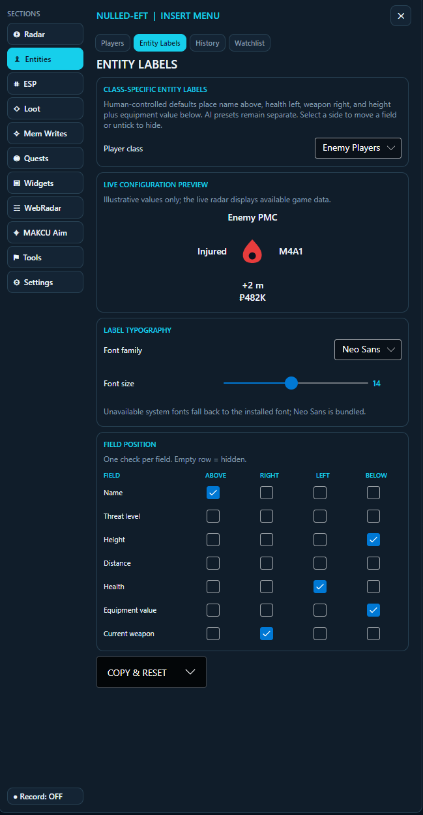Switch to the Players tab
423x815 pixels.
pos(113,43)
